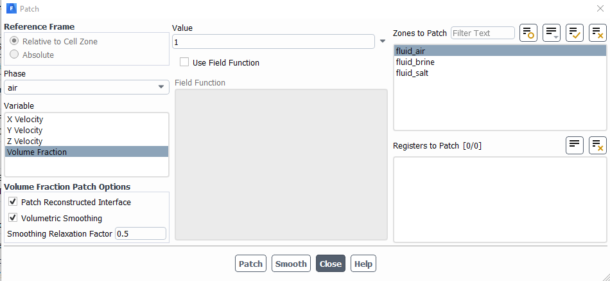610x281 pixels.
Task: Click the Smoothing Relaxation Factor field
Action: click(x=141, y=234)
